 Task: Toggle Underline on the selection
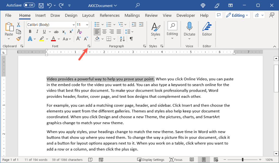point(44,32)
